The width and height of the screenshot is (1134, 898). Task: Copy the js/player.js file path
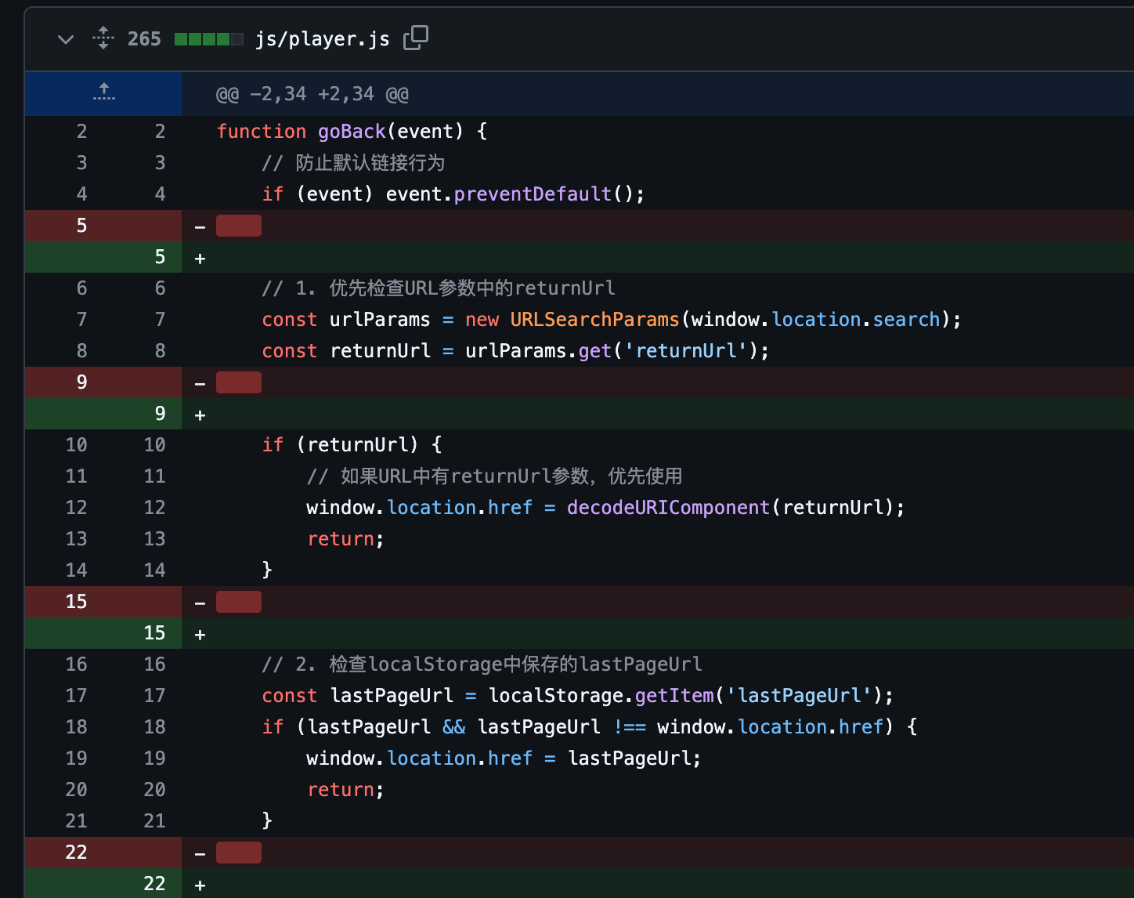pyautogui.click(x=415, y=38)
